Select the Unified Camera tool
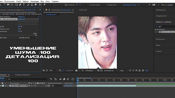This screenshot has width=175, height=98. [8, 5]
